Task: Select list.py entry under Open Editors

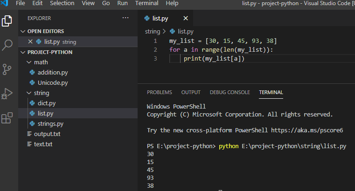Action: [x=77, y=41]
